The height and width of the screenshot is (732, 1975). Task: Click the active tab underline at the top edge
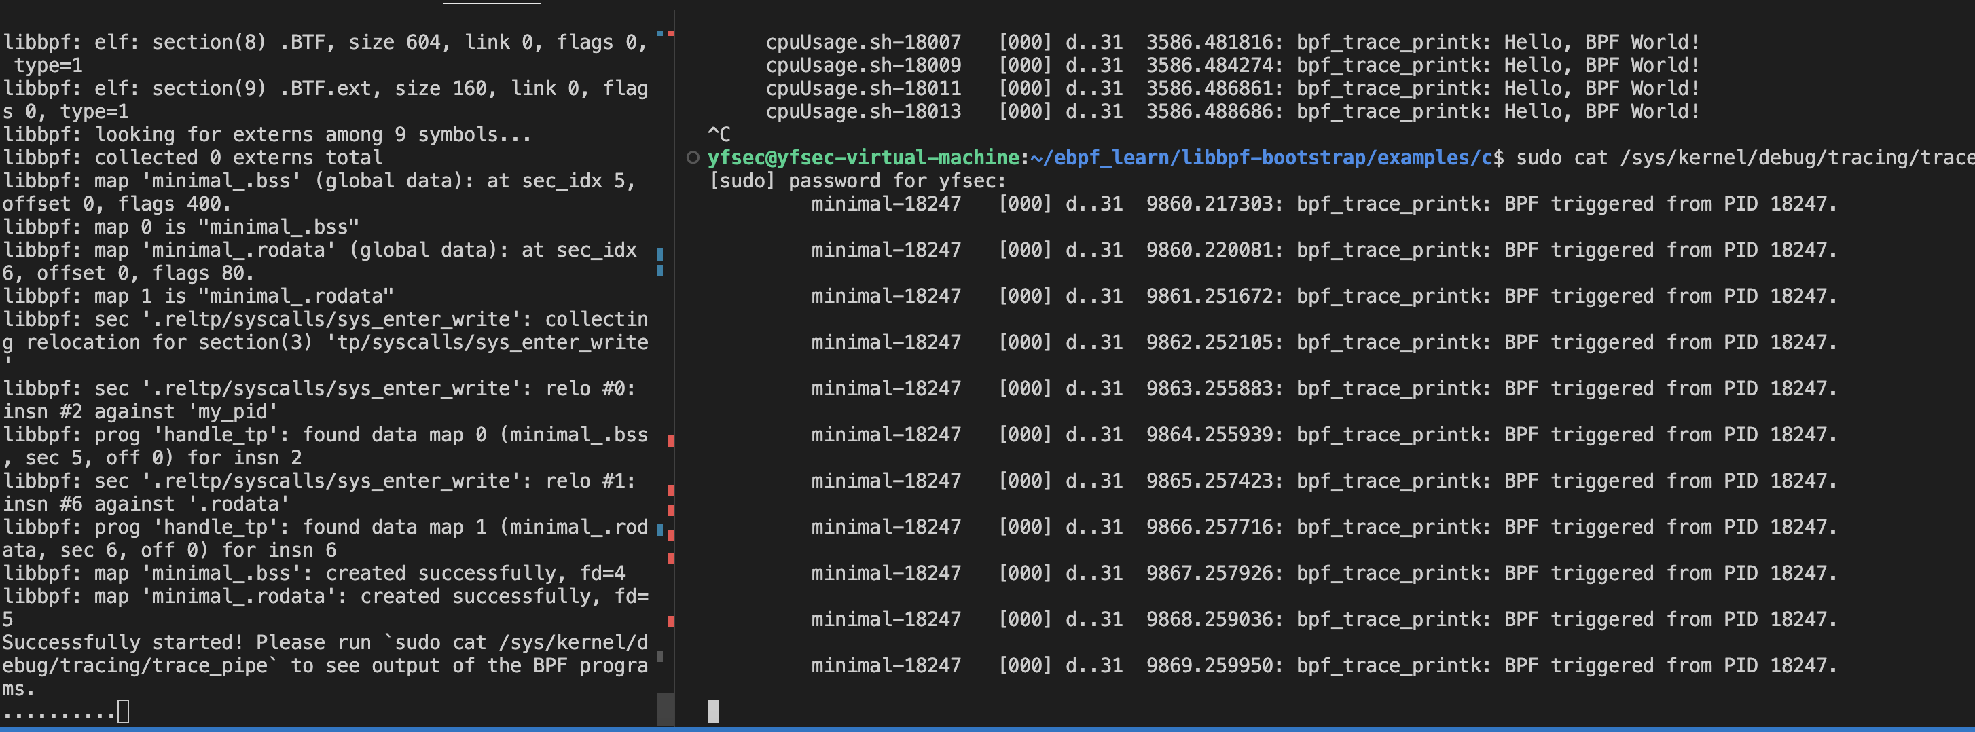click(492, 2)
